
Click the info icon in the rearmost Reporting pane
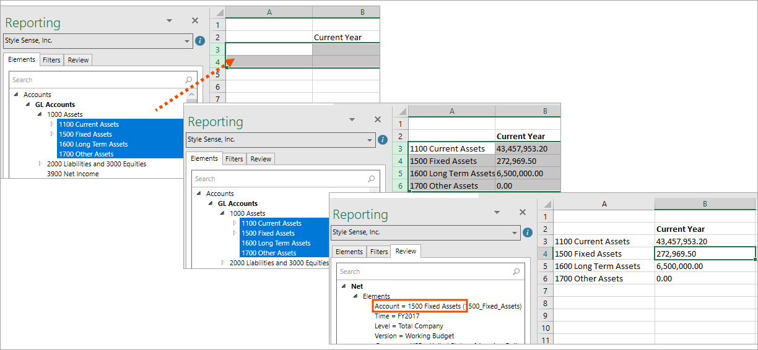coord(199,41)
